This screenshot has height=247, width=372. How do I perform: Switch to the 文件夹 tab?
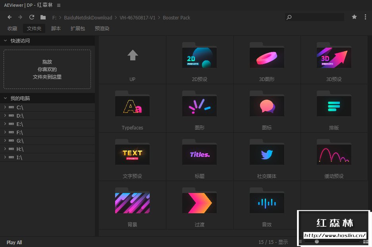[34, 29]
